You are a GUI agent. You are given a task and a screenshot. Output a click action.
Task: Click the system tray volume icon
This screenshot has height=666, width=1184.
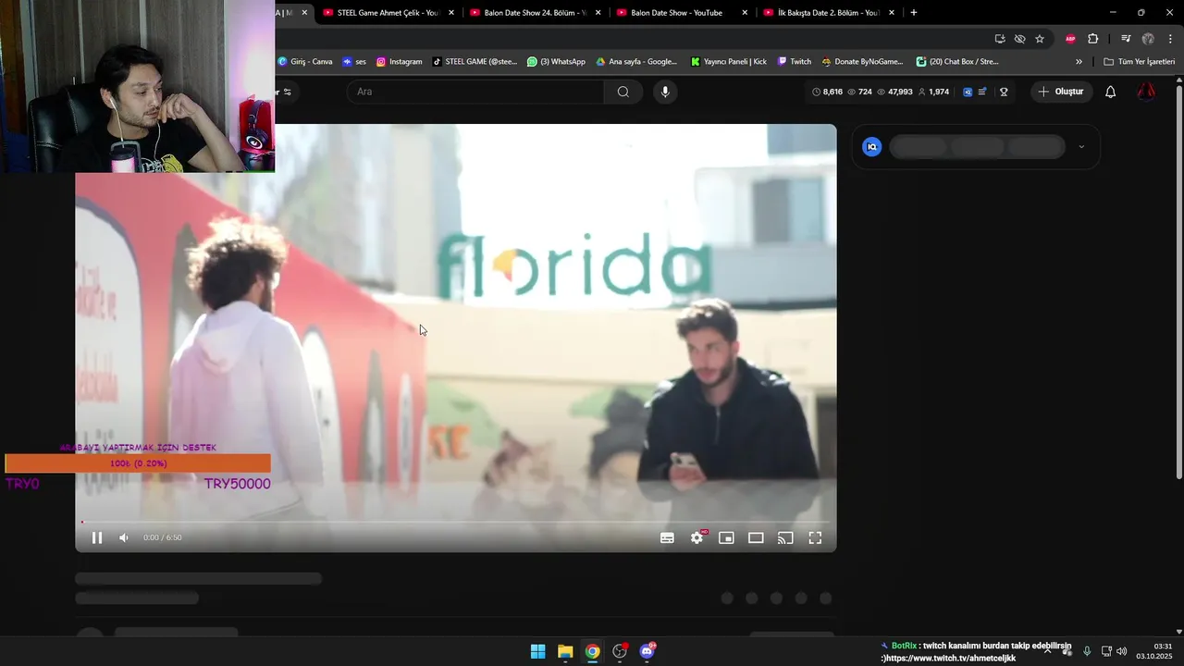1122,651
